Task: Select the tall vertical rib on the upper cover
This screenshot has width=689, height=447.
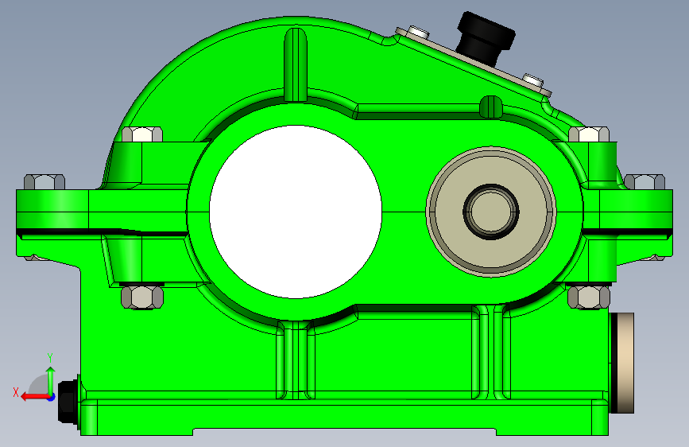Action: (x=296, y=64)
